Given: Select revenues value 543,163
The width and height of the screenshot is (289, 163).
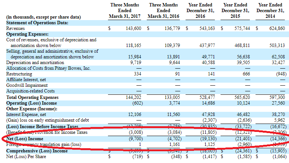Looking at the screenshot, I should pos(207,28).
